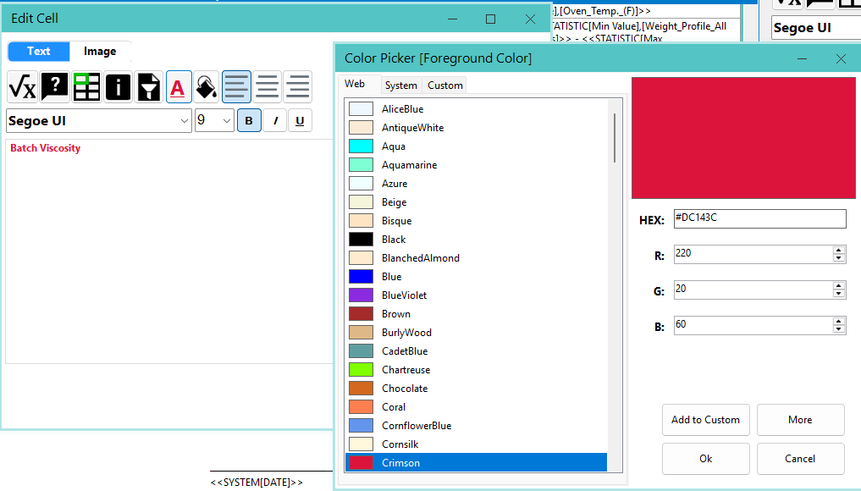Toggle italic formatting
This screenshot has height=491, width=861.
[x=274, y=121]
